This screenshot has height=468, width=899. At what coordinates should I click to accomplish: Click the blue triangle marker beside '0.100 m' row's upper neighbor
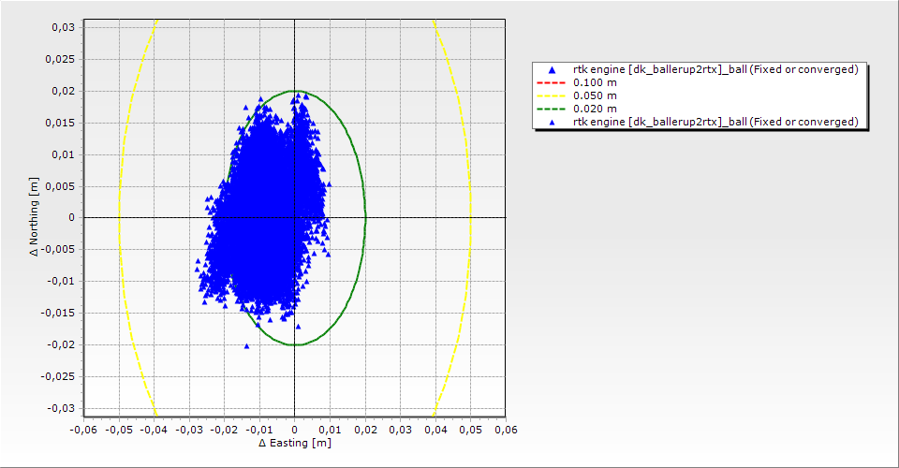(553, 70)
